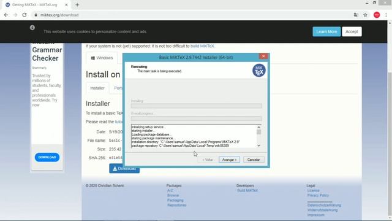This screenshot has width=392, height=221.
Task: Select the Installer tab
Action: coord(97,88)
